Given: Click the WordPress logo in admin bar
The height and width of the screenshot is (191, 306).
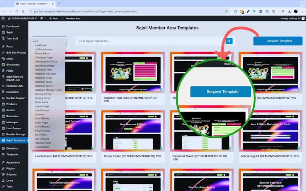Looking at the screenshot, I should [3, 18].
